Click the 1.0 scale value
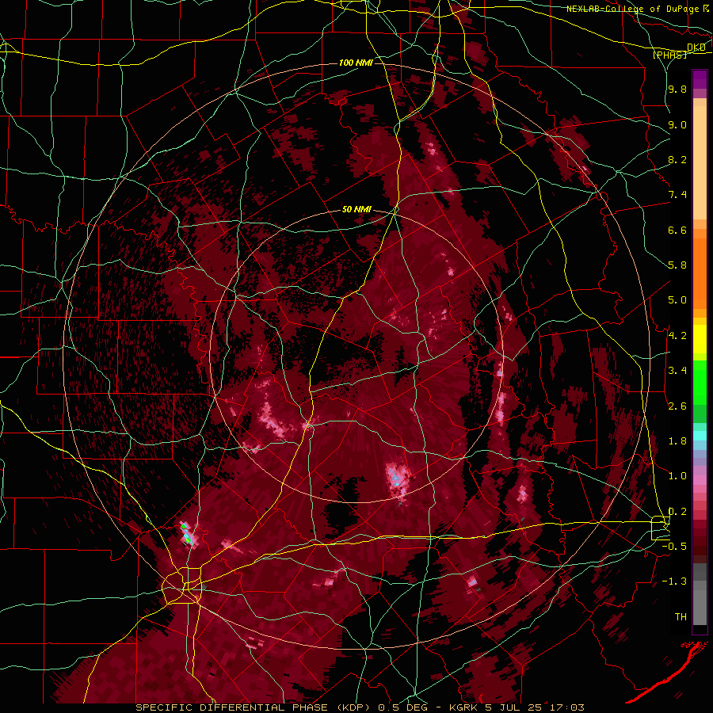The height and width of the screenshot is (713, 713). point(677,476)
